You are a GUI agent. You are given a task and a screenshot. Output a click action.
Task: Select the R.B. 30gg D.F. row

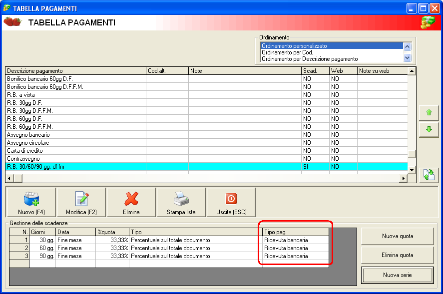pos(206,103)
